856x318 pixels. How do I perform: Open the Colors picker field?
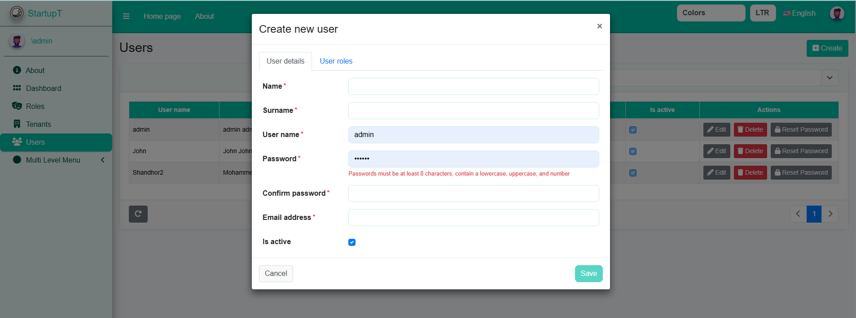click(711, 13)
